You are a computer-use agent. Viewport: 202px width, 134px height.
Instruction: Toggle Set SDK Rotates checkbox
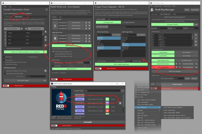pos(96,61)
